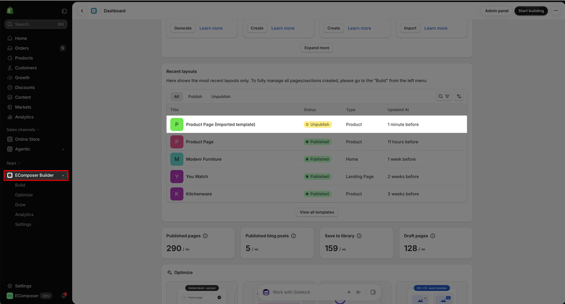565x304 pixels.
Task: Click the View all templates button
Action: click(317, 212)
